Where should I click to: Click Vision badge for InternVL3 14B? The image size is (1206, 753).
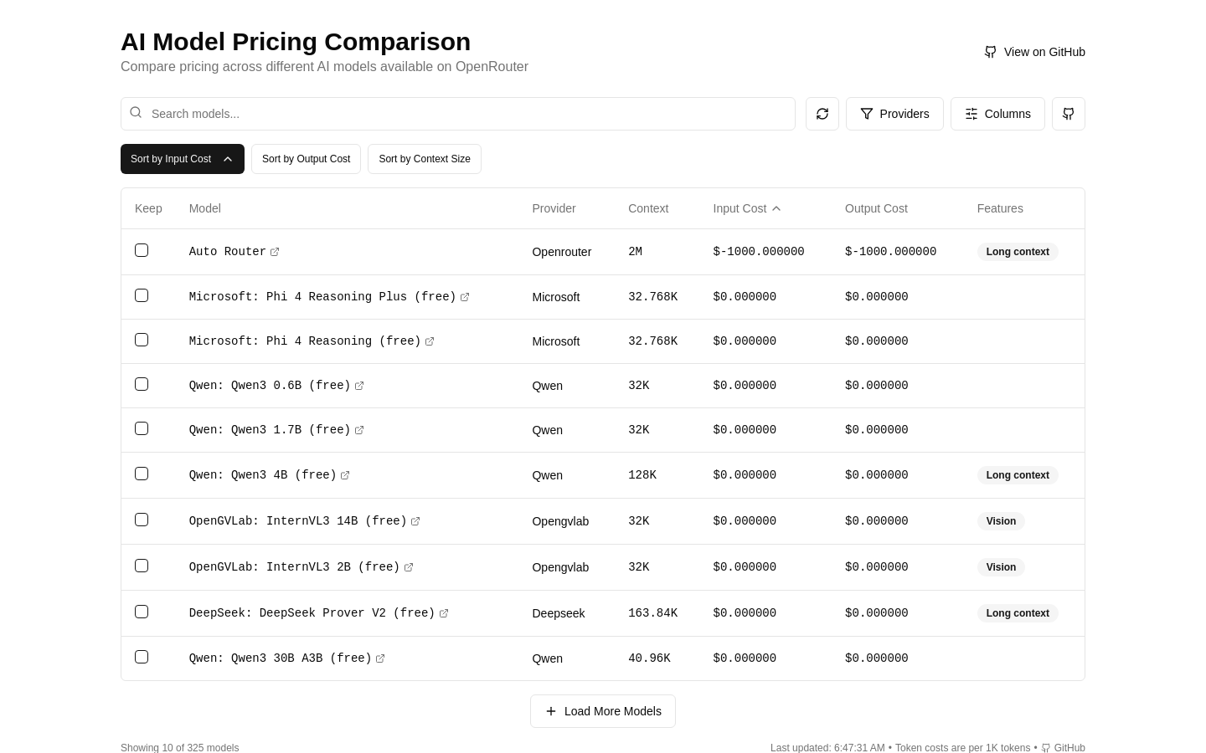point(1001,521)
